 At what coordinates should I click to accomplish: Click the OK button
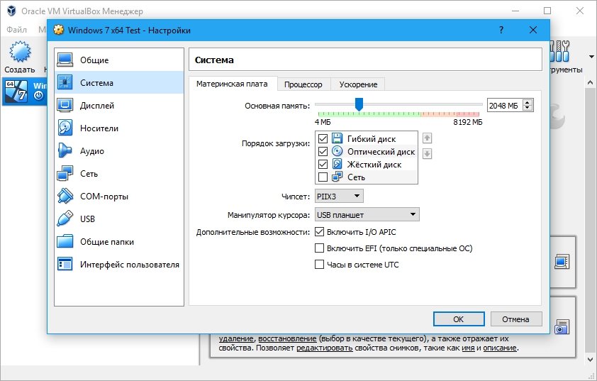click(x=458, y=319)
